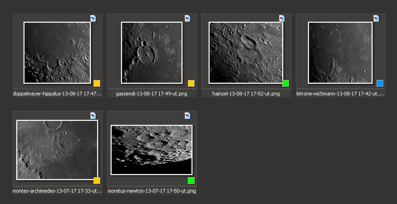397x204 pixels.
Task: Click file type icon on moretus-newton thumbnail
Action: (187, 115)
